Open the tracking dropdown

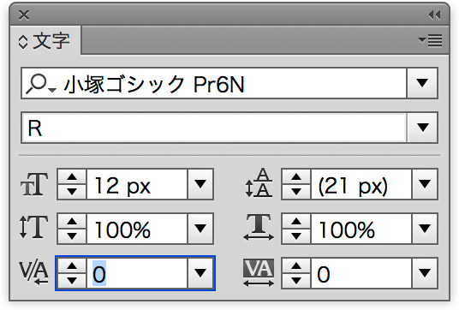425,273
